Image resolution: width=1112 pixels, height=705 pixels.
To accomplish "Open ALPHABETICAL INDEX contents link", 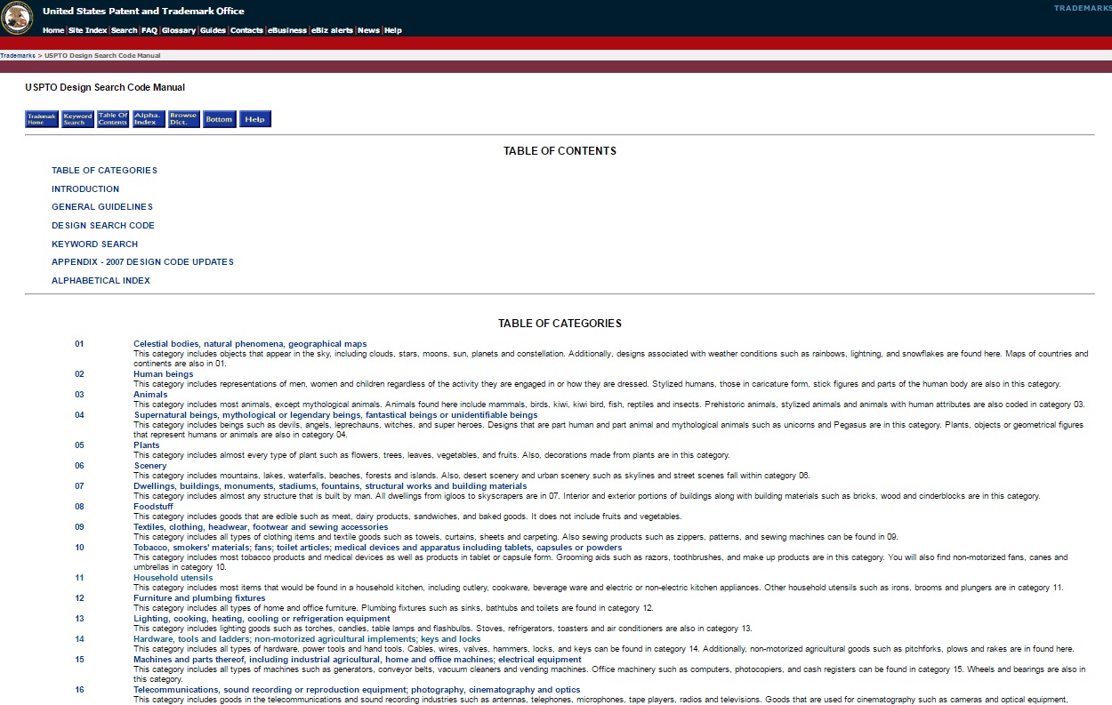I will [101, 281].
